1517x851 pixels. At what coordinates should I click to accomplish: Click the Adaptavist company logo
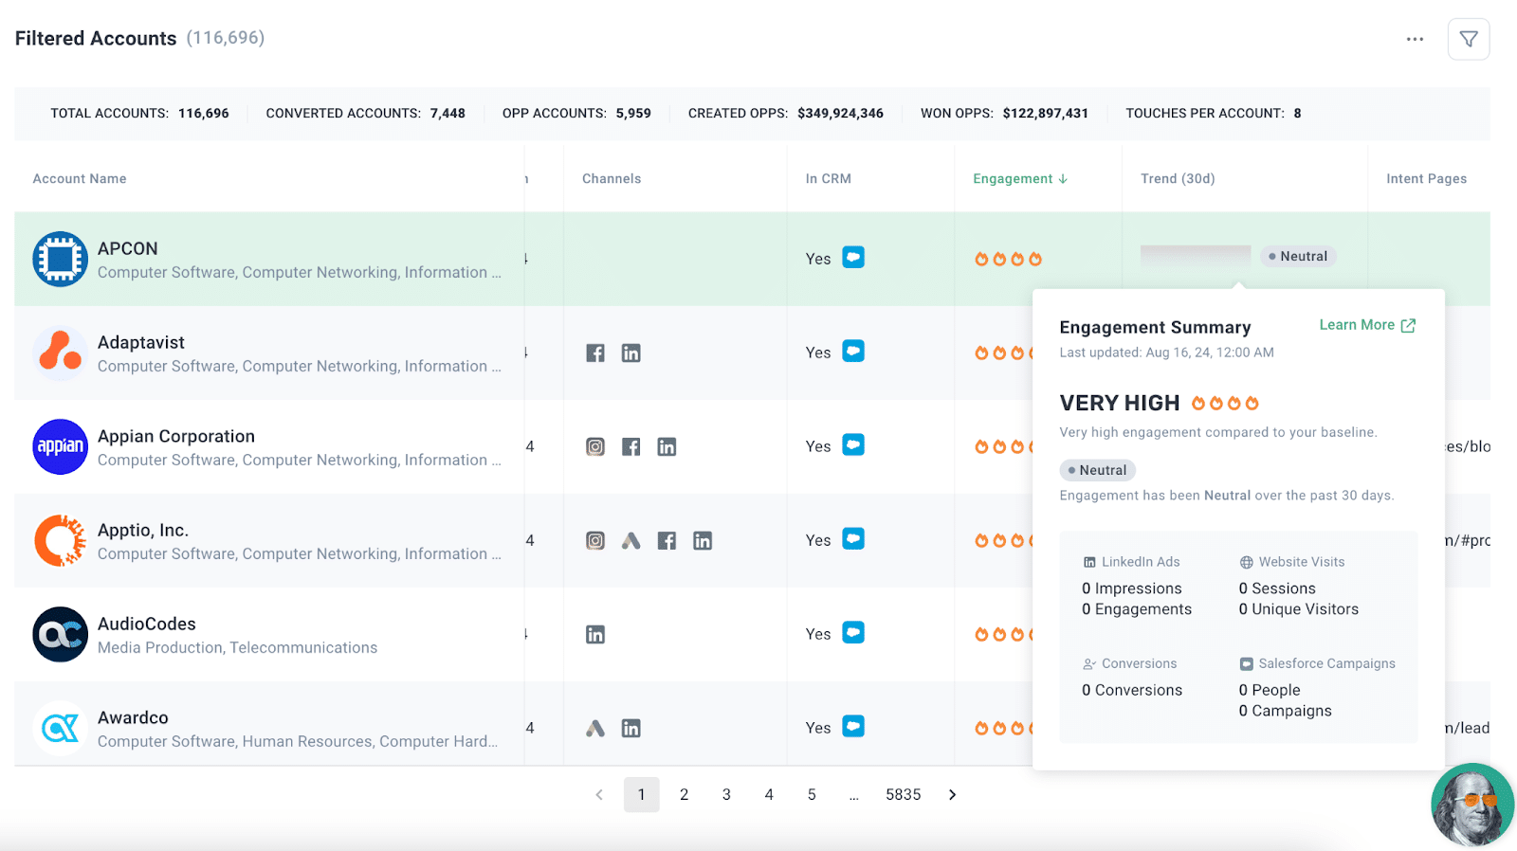click(61, 353)
